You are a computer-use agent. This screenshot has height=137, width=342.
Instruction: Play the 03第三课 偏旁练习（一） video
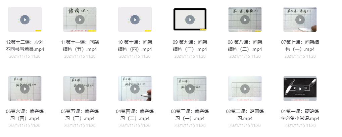tap(190, 89)
